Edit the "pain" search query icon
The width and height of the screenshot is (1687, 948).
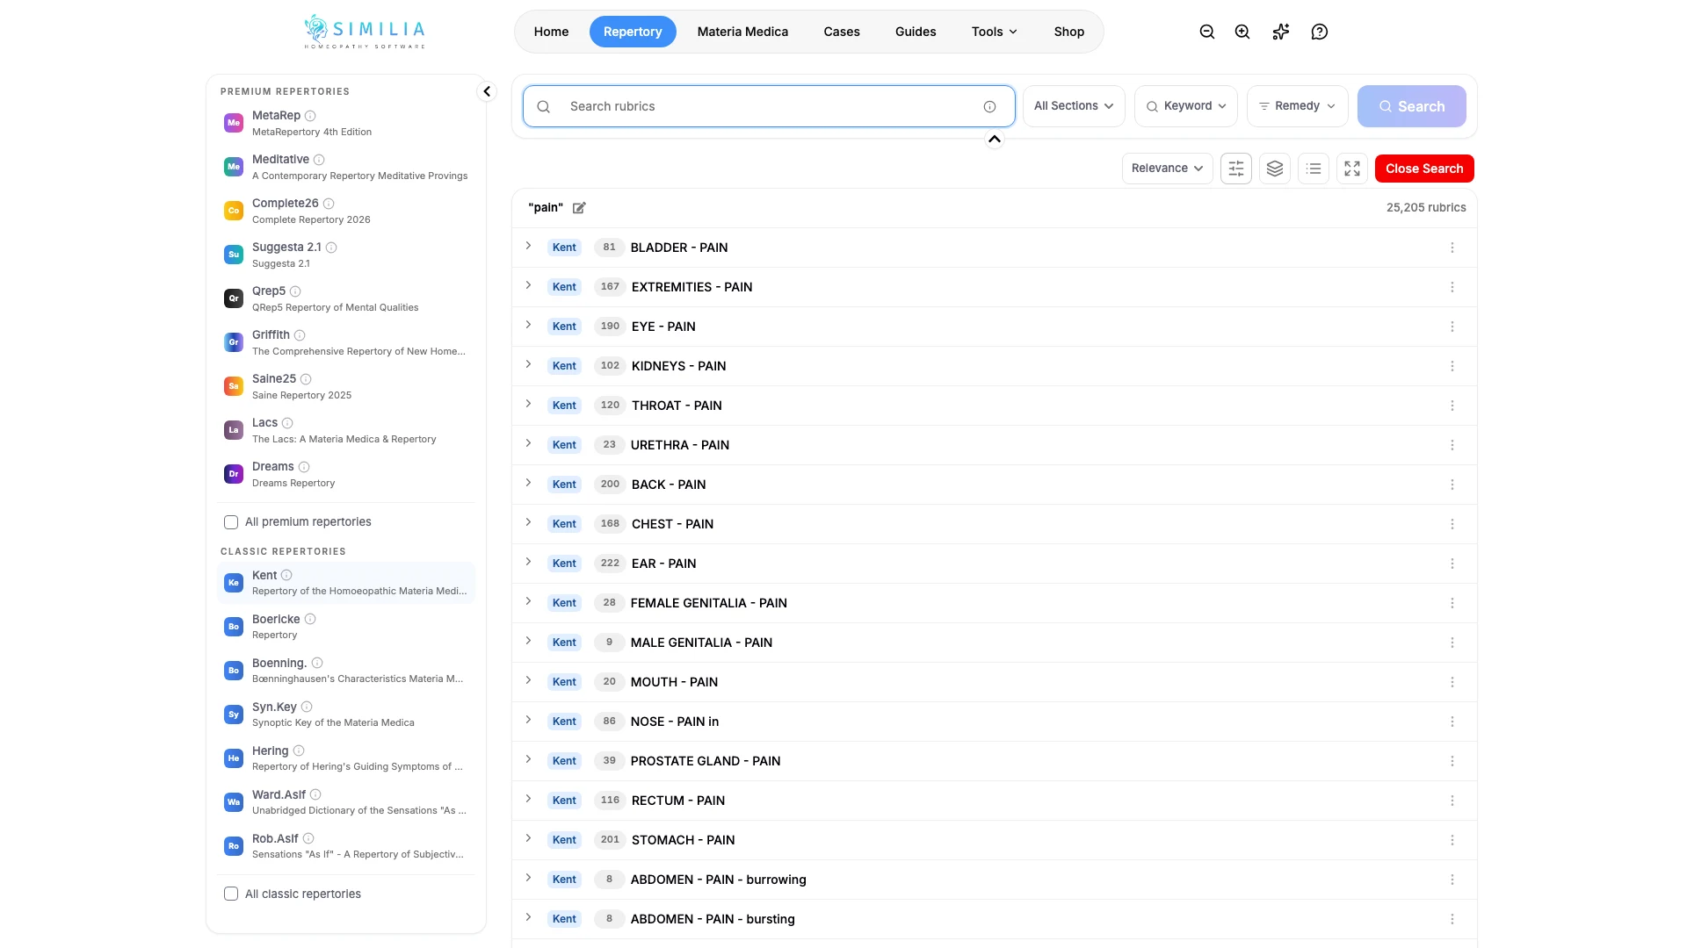tap(579, 208)
